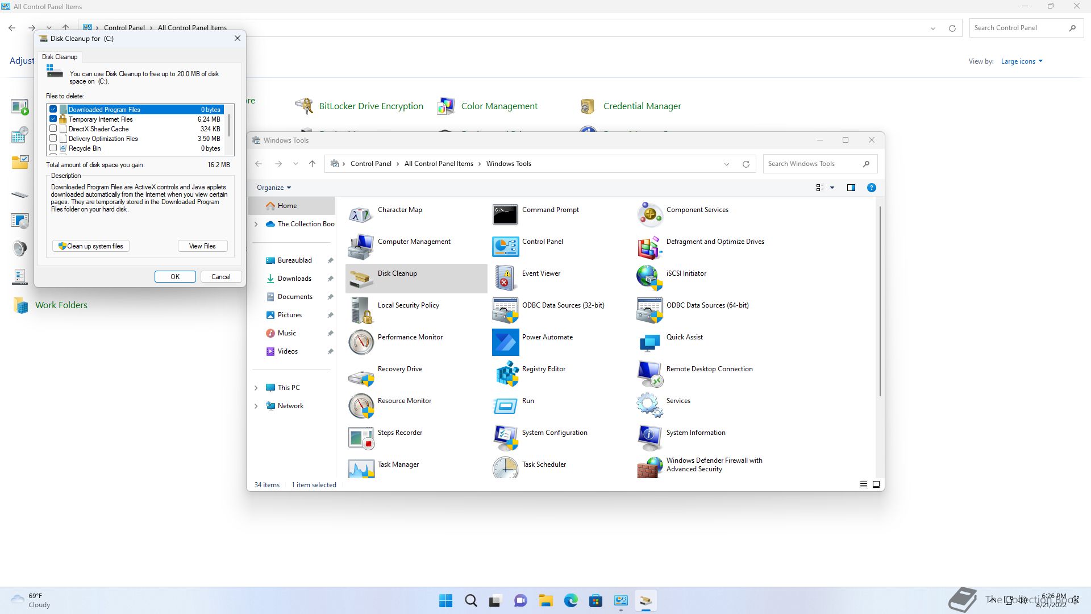
Task: Open Event Viewer icon
Action: click(x=505, y=279)
